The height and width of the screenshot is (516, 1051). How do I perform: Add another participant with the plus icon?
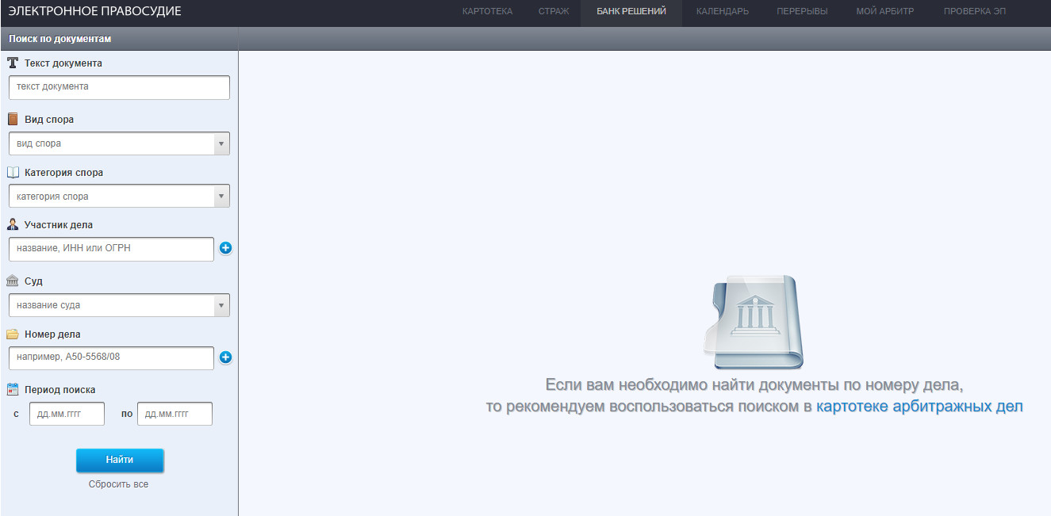coord(225,248)
